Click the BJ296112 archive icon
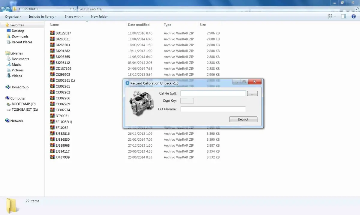360x215 pixels. pyautogui.click(x=52, y=63)
